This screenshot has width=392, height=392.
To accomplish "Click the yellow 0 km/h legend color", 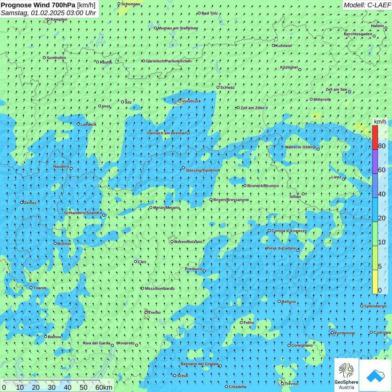I will coord(375,282).
